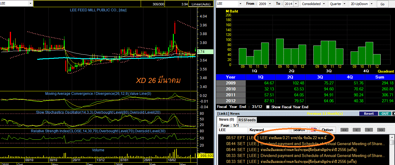Go to previous news page with < button

point(357,130)
